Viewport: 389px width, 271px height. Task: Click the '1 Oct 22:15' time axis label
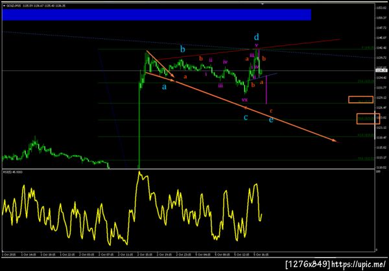(x=67, y=254)
